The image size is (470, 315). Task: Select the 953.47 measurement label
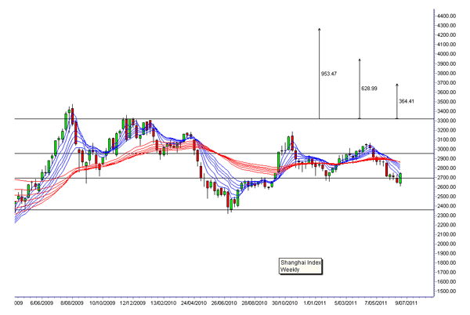[329, 74]
